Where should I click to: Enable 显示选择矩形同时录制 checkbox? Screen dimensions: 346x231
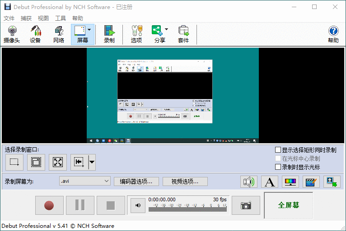coord(278,150)
